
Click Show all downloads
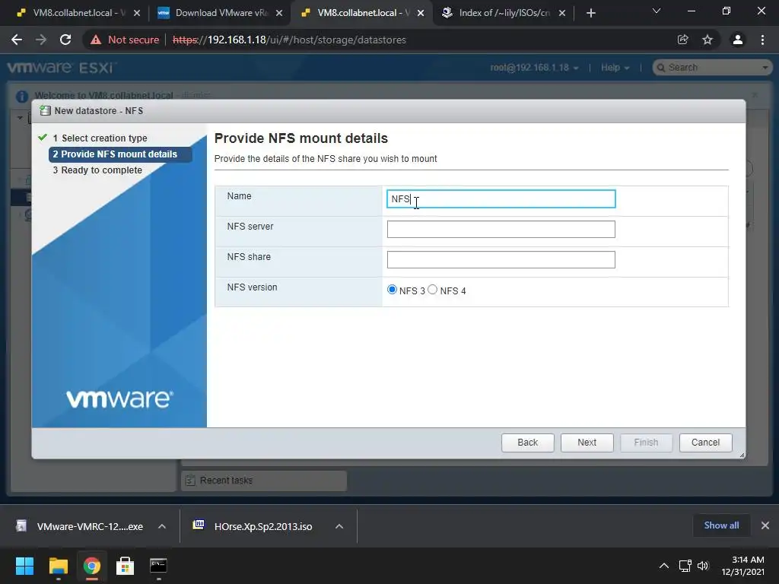point(721,525)
